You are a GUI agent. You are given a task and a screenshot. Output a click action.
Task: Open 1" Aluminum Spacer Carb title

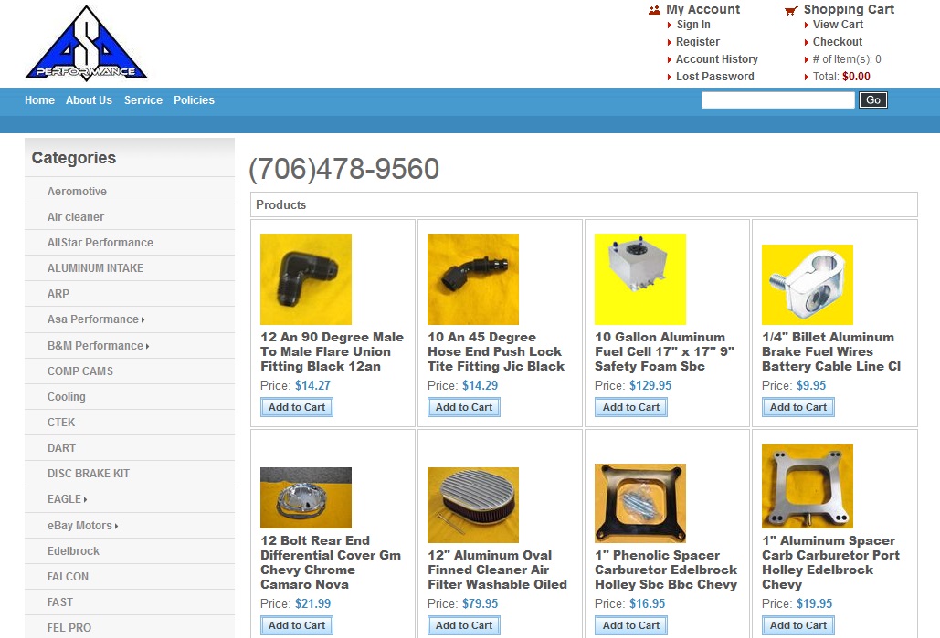pyautogui.click(x=831, y=562)
